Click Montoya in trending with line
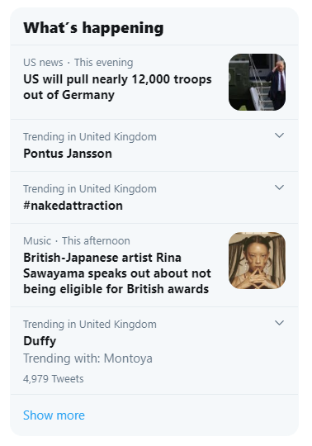This screenshot has height=446, width=312. coord(128,358)
